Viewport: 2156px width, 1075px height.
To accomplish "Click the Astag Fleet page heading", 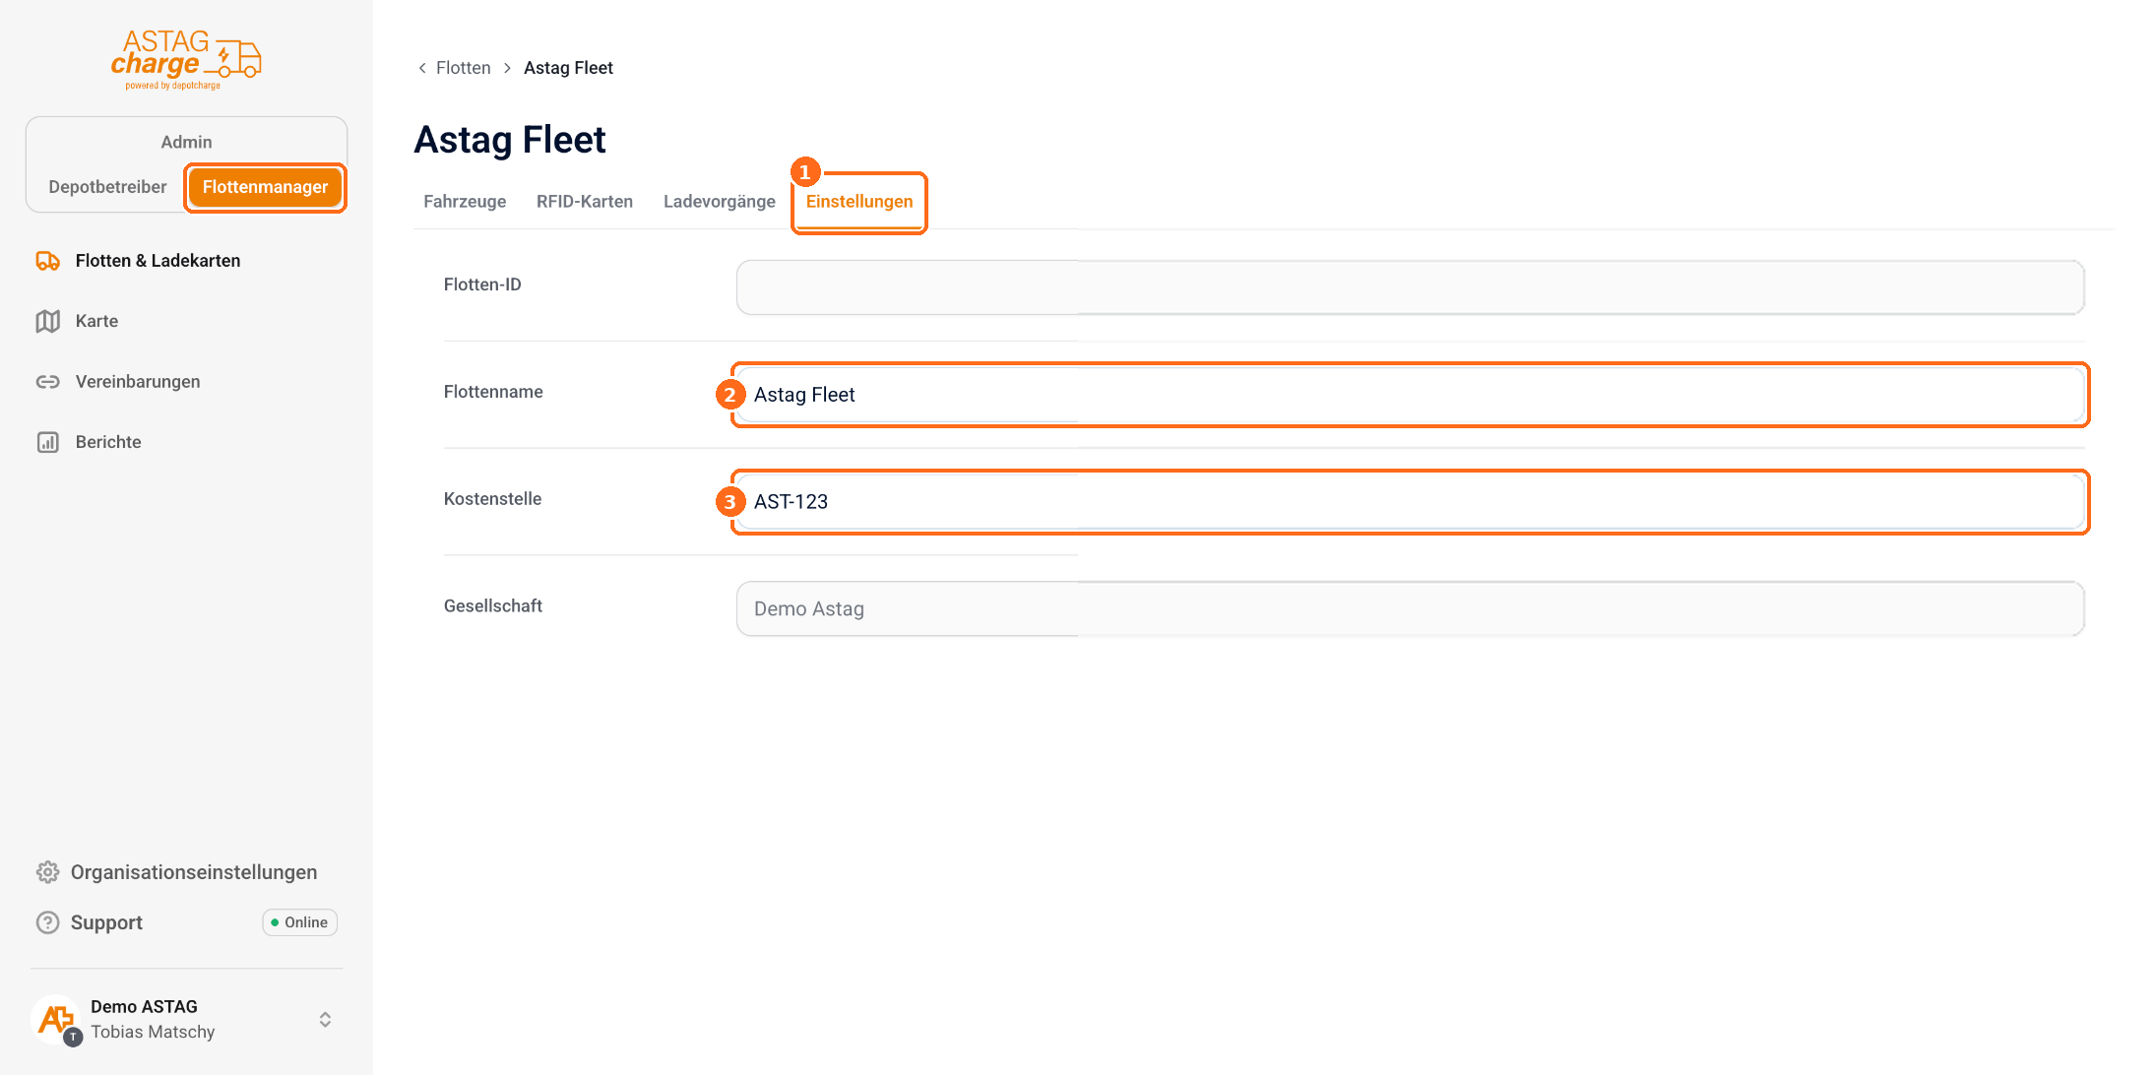I will tap(509, 140).
